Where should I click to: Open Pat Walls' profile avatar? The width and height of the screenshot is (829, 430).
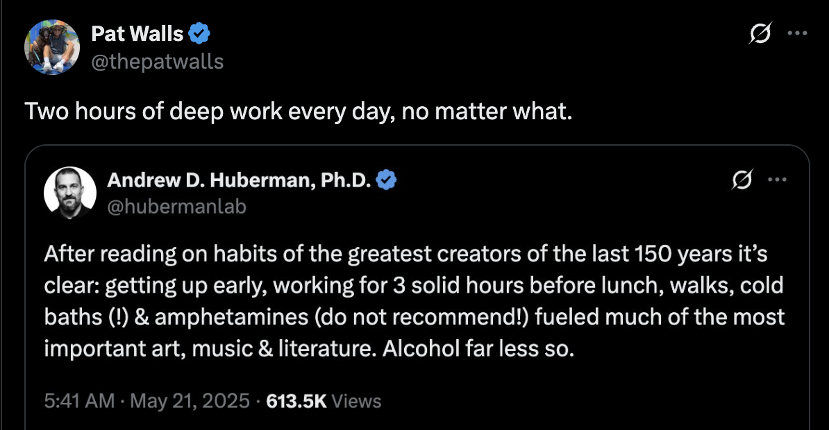(53, 47)
